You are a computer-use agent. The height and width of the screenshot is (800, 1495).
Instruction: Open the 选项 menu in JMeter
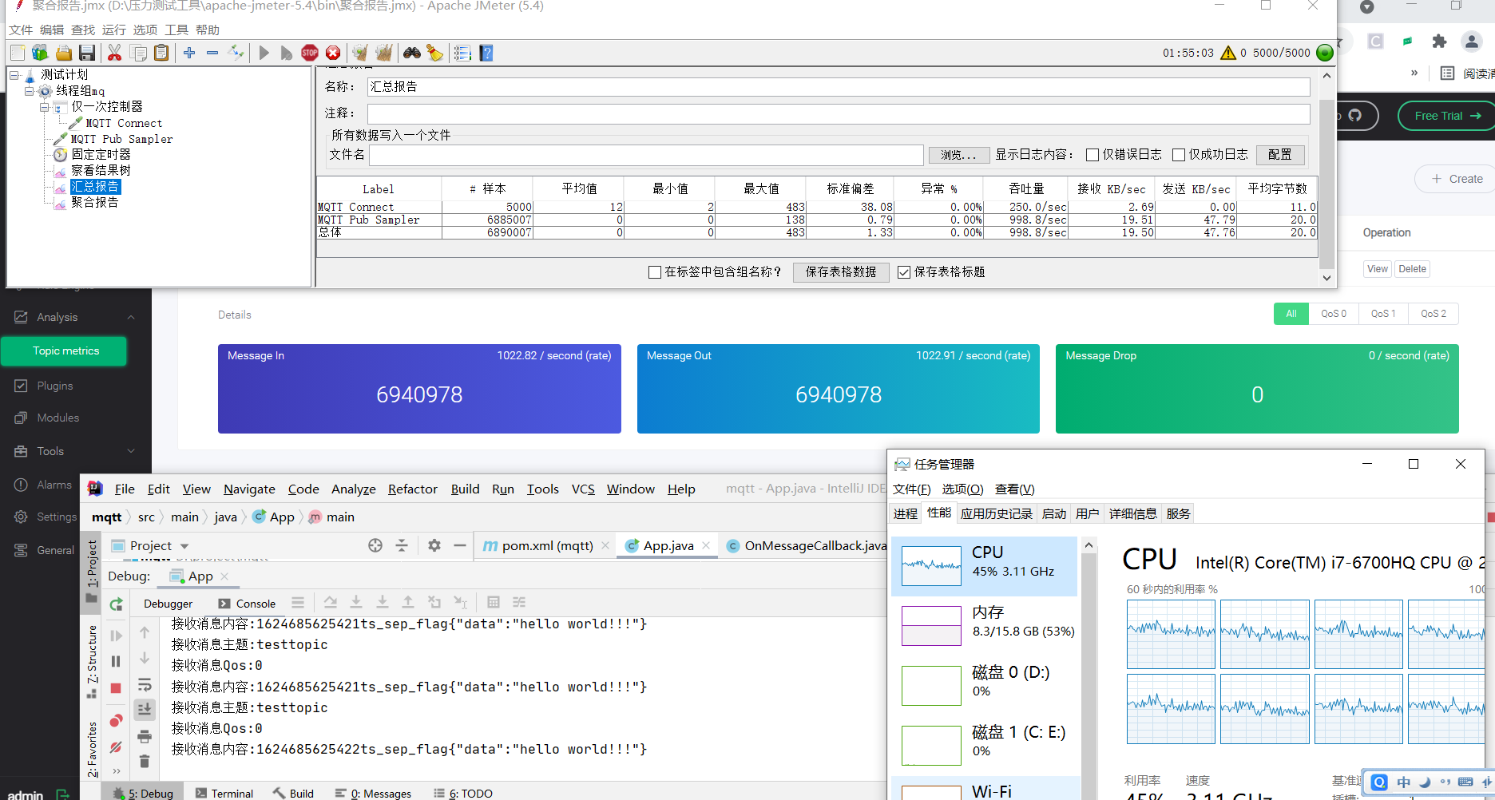point(145,30)
